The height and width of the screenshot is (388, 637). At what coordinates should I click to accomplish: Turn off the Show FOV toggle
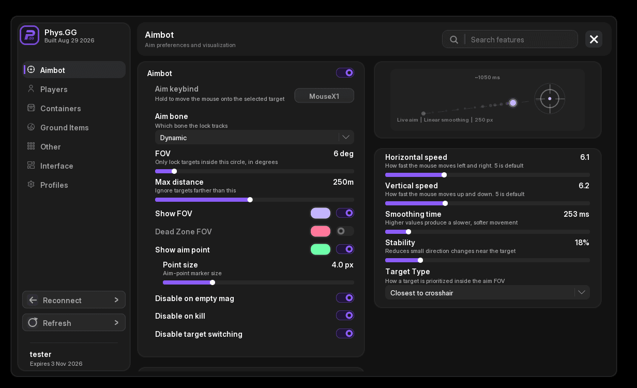[345, 213]
